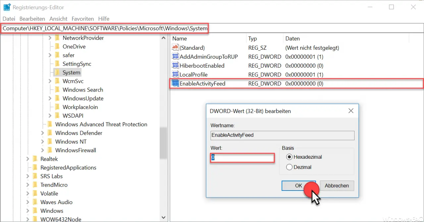Image resolution: width=424 pixels, height=222 pixels.
Task: Expand the Waves Audio key
Action: (x=27, y=202)
